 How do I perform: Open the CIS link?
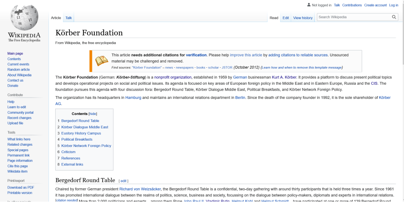click(x=374, y=83)
